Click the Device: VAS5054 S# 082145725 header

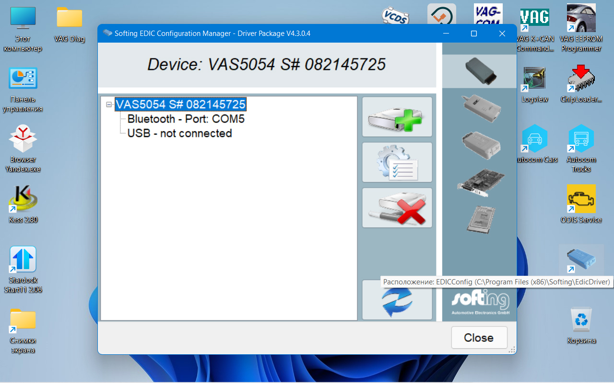(x=267, y=65)
